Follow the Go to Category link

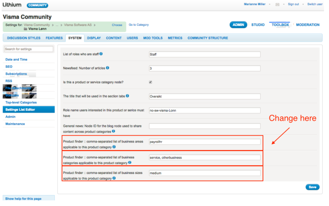[x=138, y=25]
